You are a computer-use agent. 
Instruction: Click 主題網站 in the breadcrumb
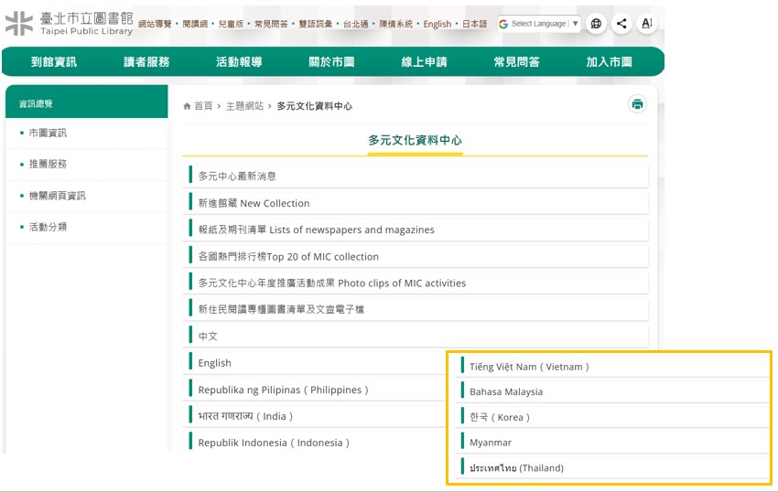pyautogui.click(x=243, y=107)
